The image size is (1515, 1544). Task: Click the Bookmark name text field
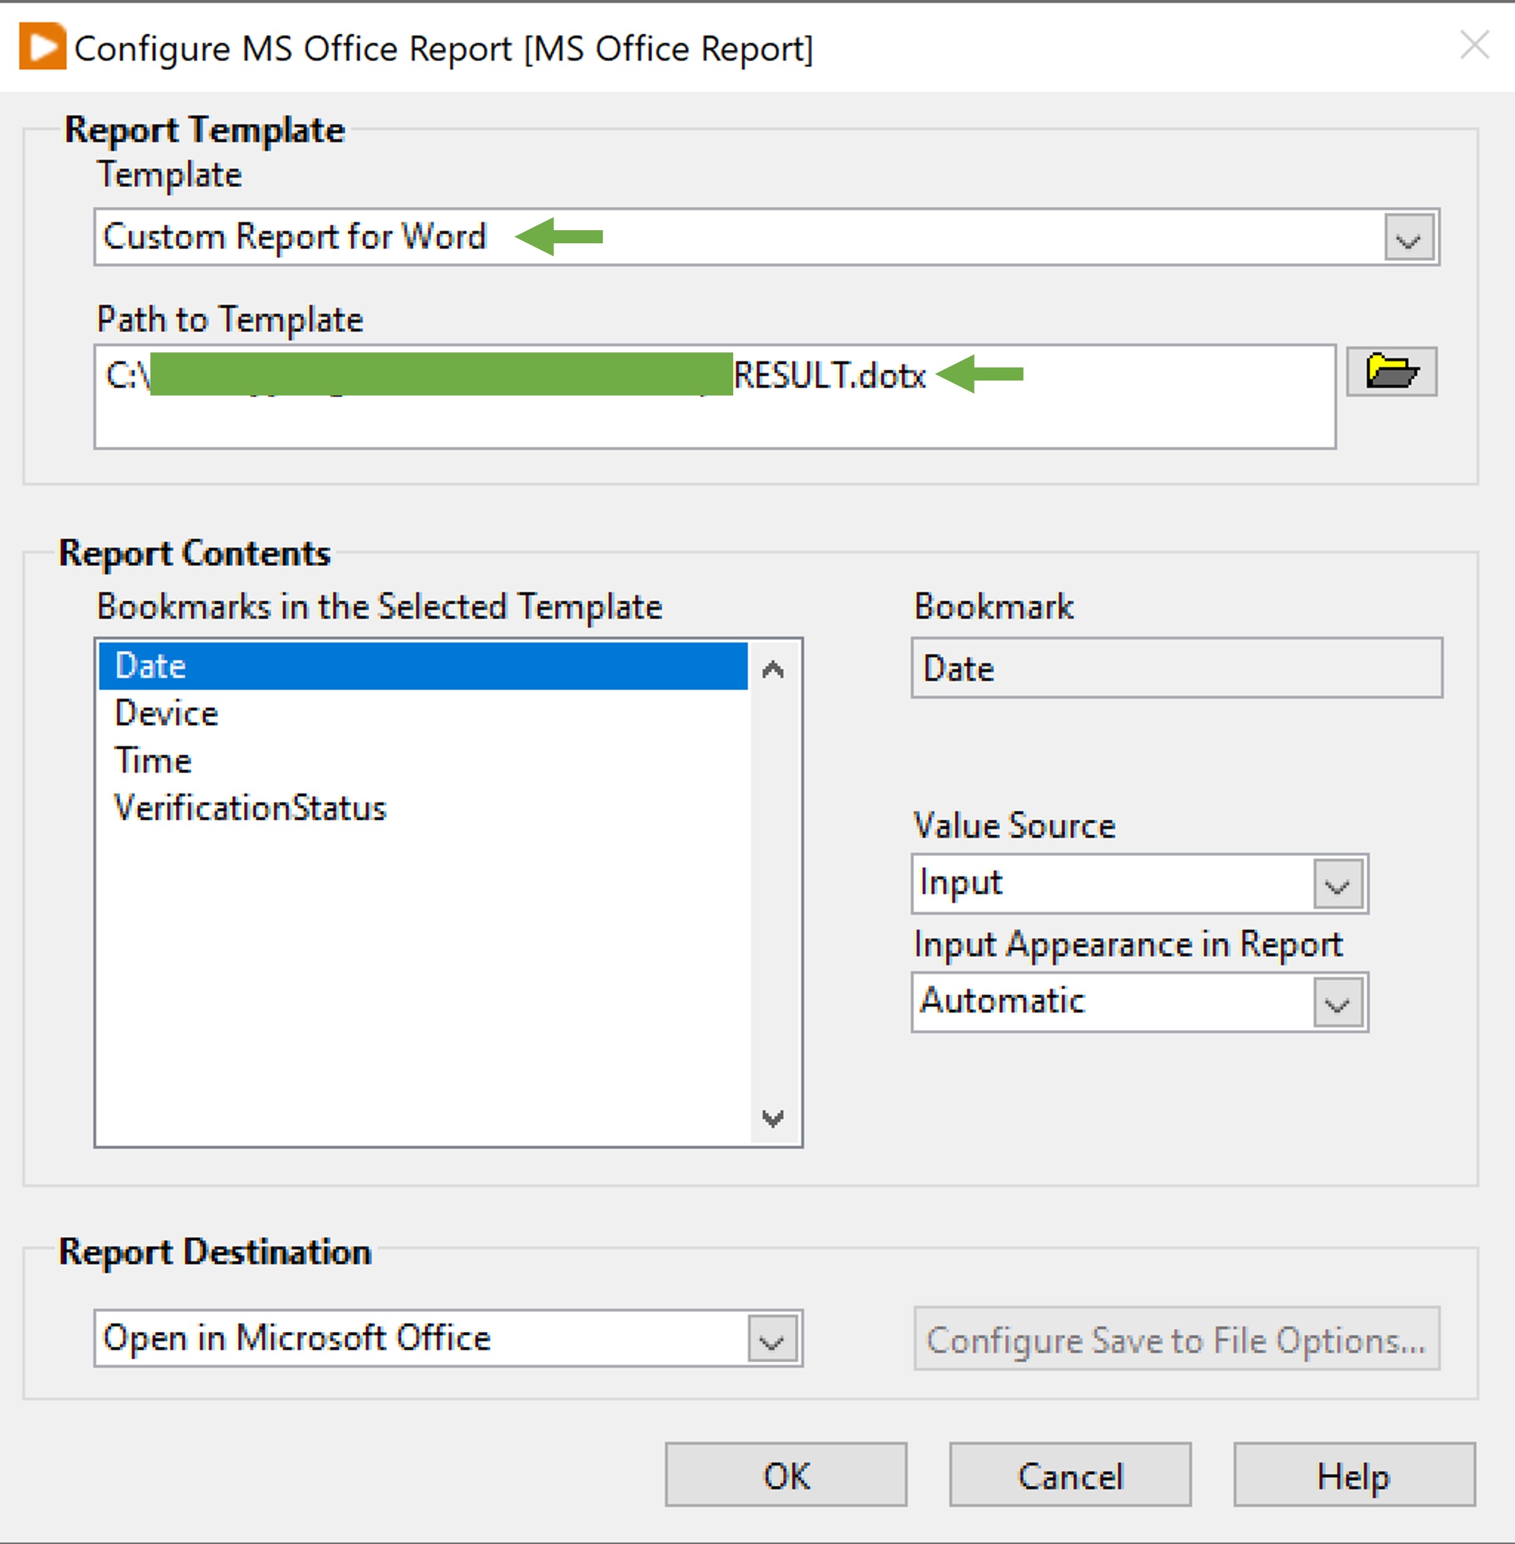[1176, 668]
